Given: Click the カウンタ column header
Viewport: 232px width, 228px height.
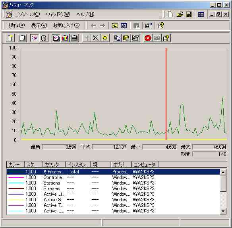Looking at the screenshot, I should [54, 165].
